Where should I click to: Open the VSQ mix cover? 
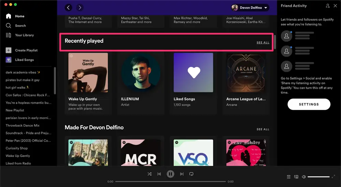point(193,153)
